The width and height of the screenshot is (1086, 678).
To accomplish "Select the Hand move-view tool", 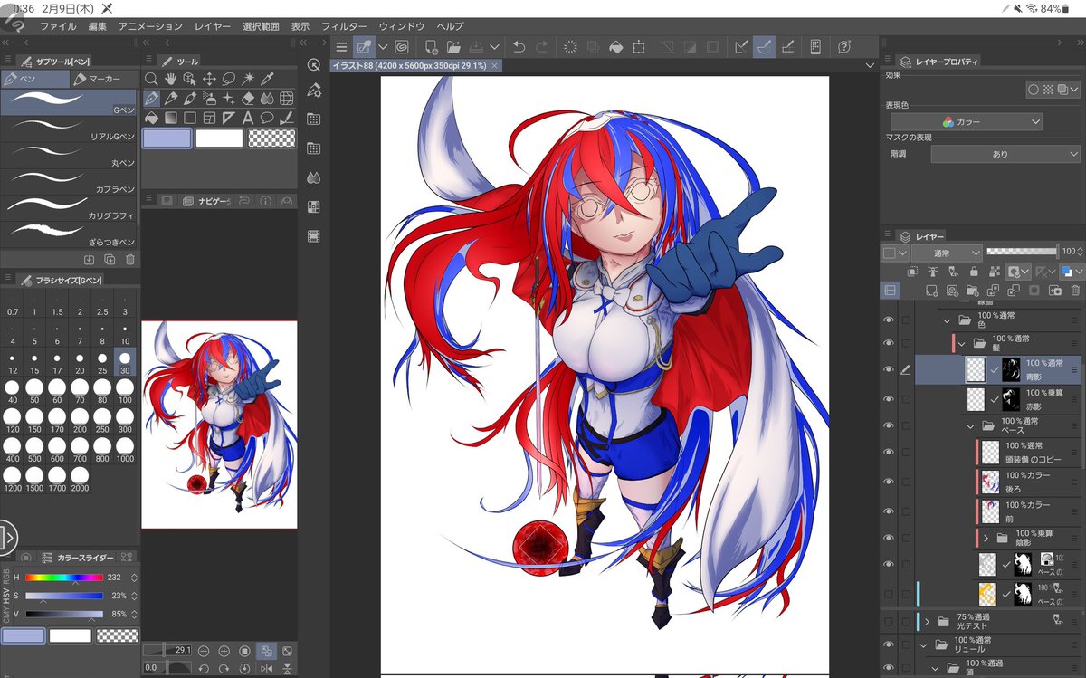I will coord(170,80).
